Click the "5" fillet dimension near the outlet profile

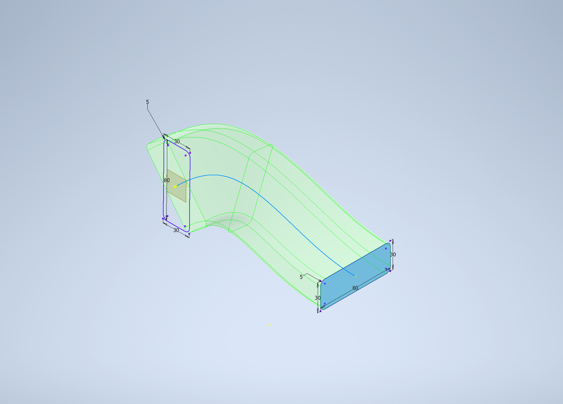pos(301,277)
